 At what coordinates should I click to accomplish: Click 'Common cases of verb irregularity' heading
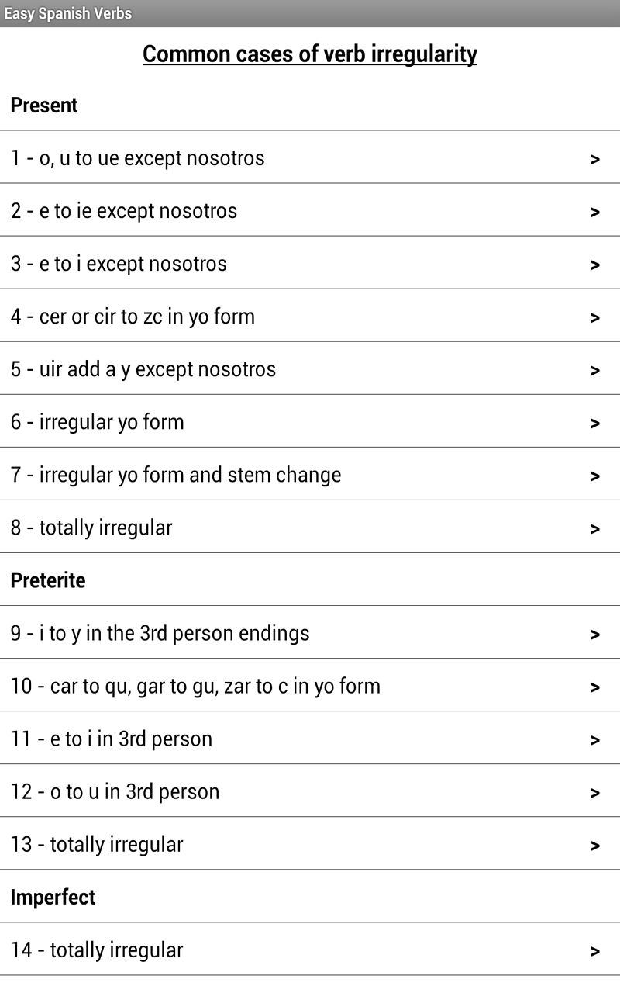click(x=310, y=54)
